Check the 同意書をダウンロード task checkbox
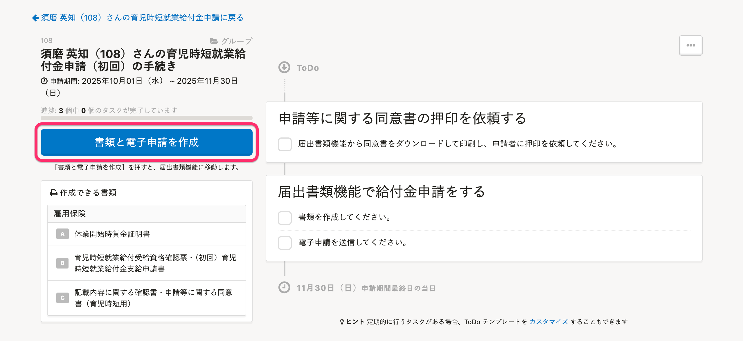 (285, 144)
